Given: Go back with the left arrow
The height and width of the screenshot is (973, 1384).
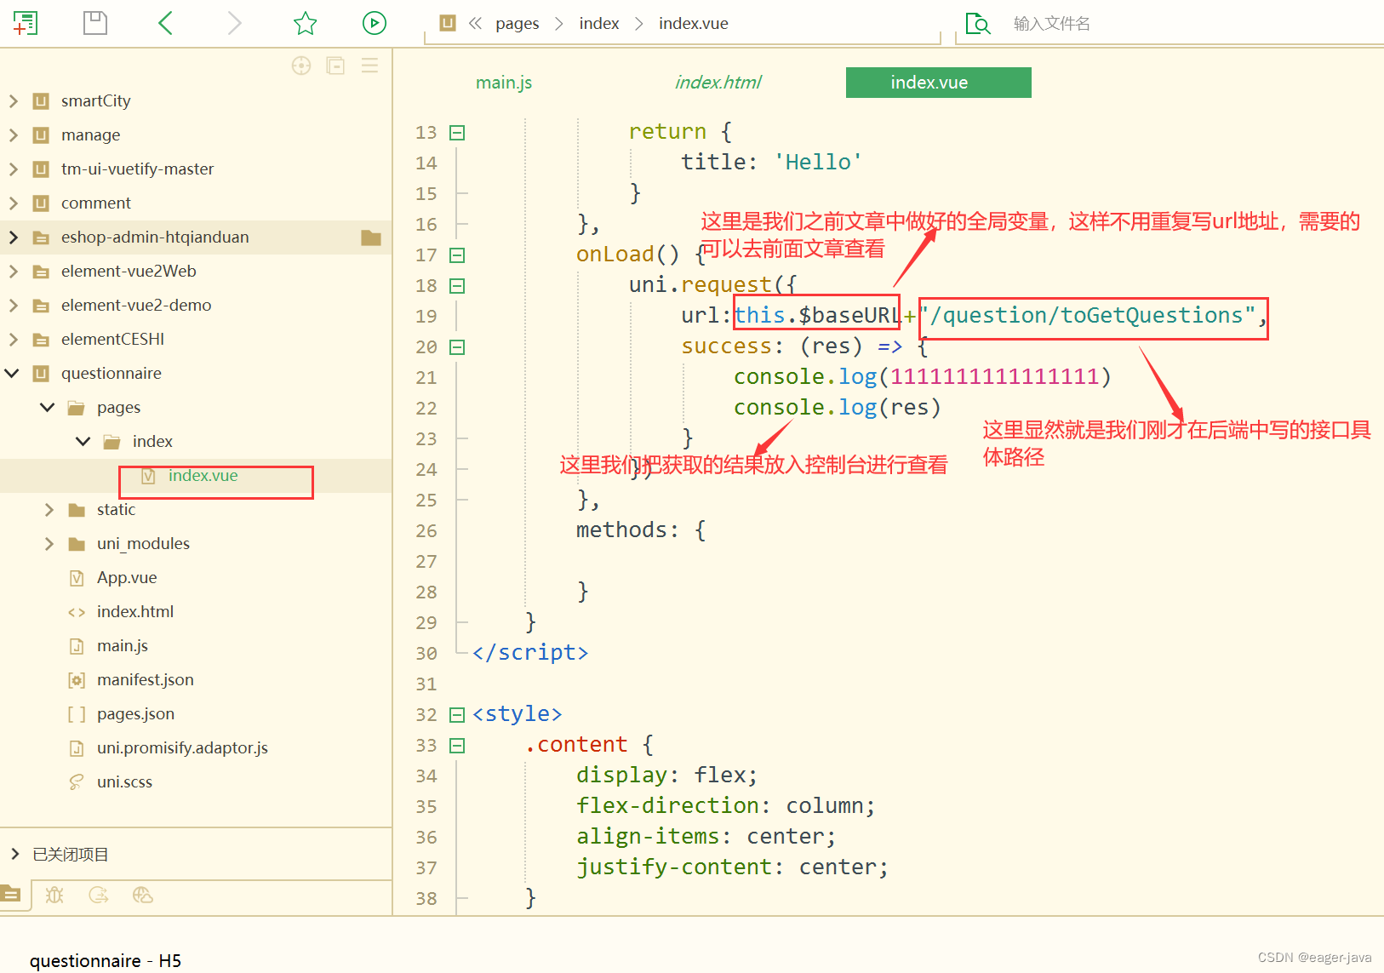Looking at the screenshot, I should pos(166,23).
